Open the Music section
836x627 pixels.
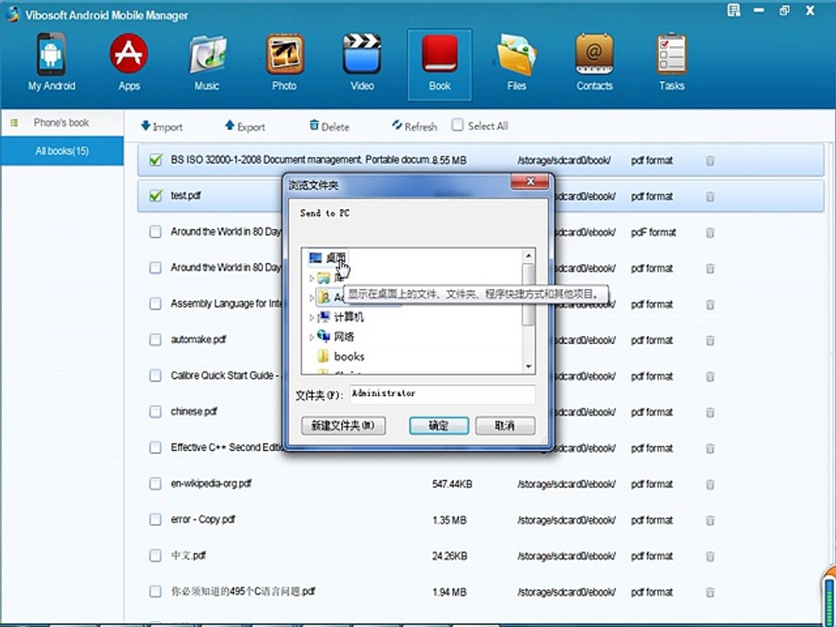tap(206, 63)
